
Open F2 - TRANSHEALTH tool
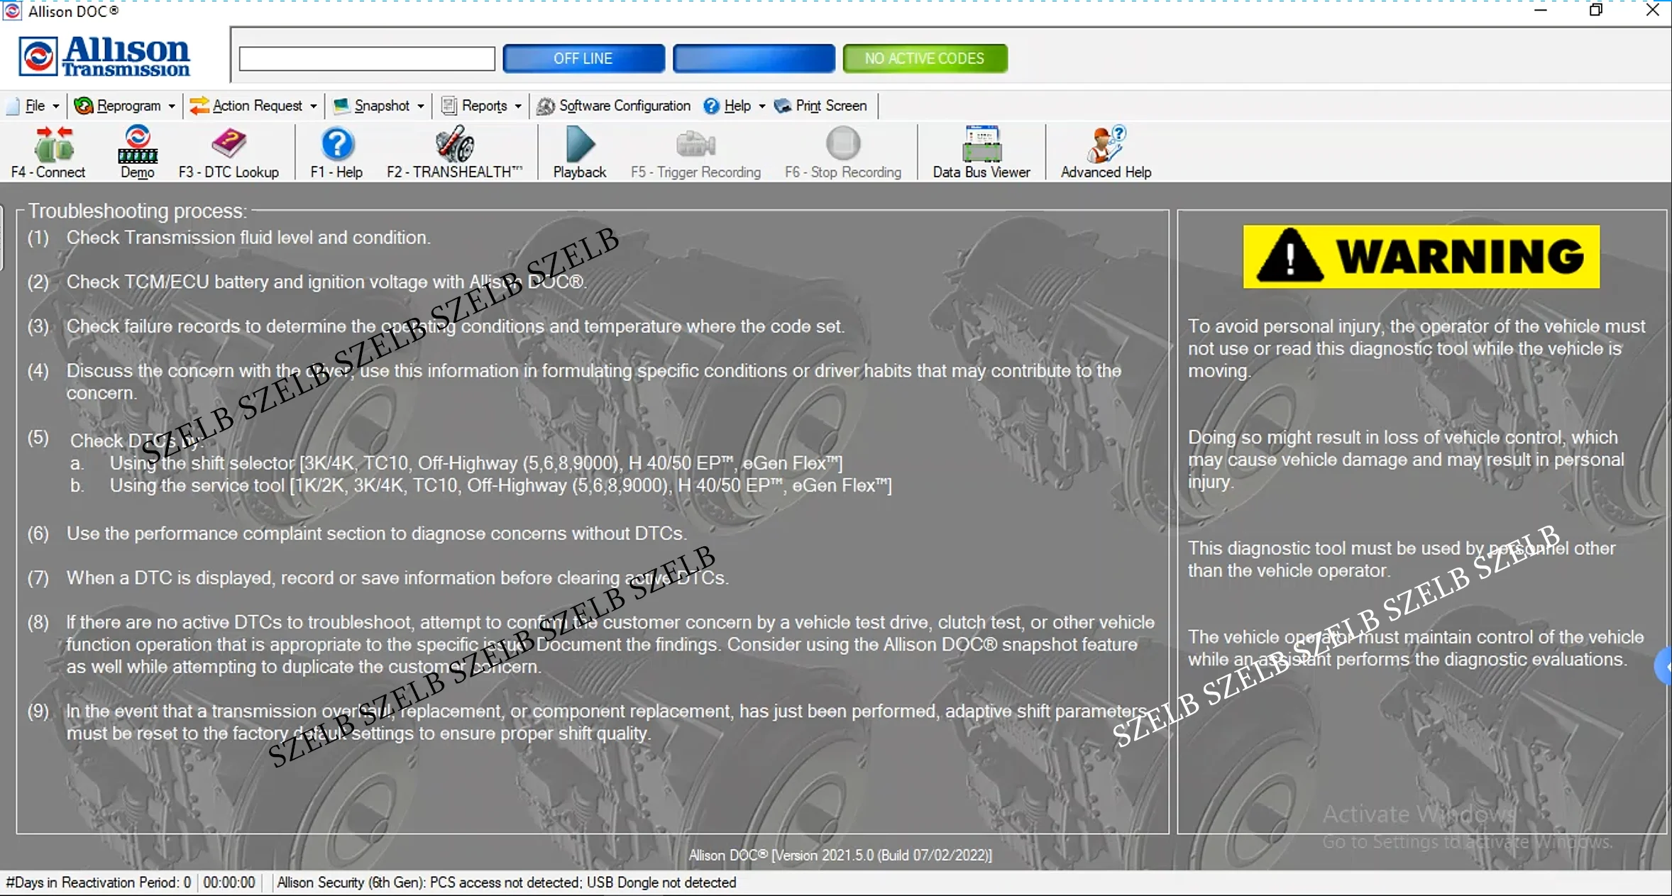click(x=454, y=144)
